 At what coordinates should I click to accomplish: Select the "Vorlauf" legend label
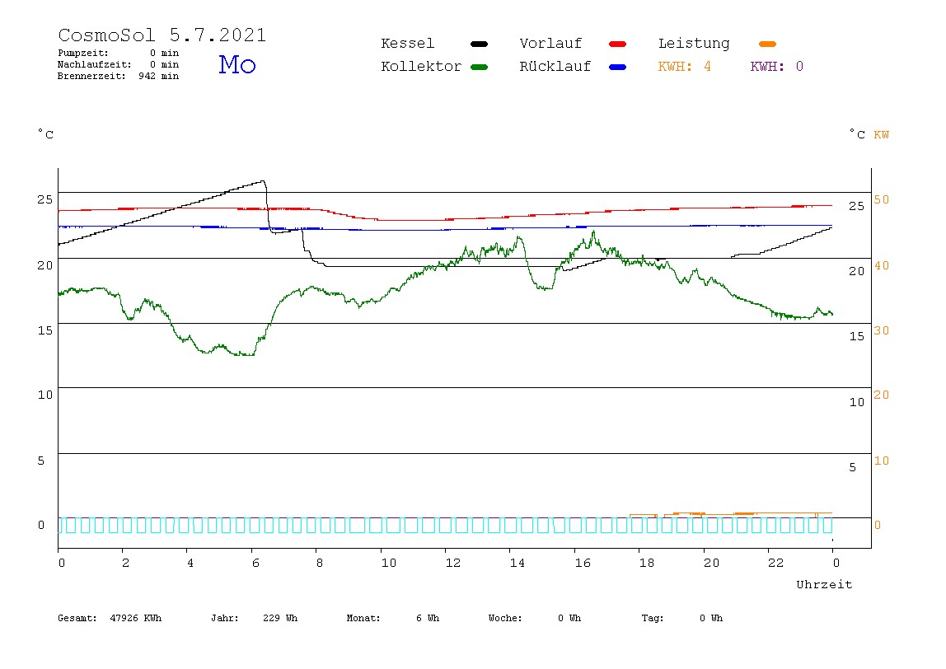pyautogui.click(x=550, y=44)
